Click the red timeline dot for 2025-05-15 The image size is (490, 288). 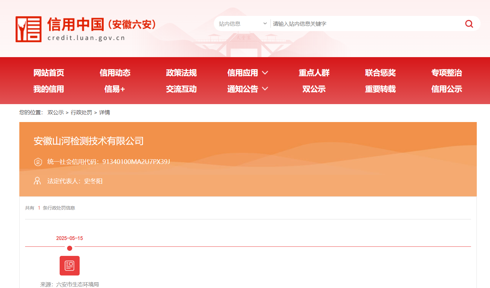point(69,248)
